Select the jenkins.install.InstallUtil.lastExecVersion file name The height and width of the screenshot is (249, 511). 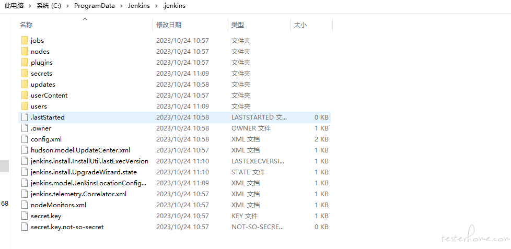click(90, 161)
